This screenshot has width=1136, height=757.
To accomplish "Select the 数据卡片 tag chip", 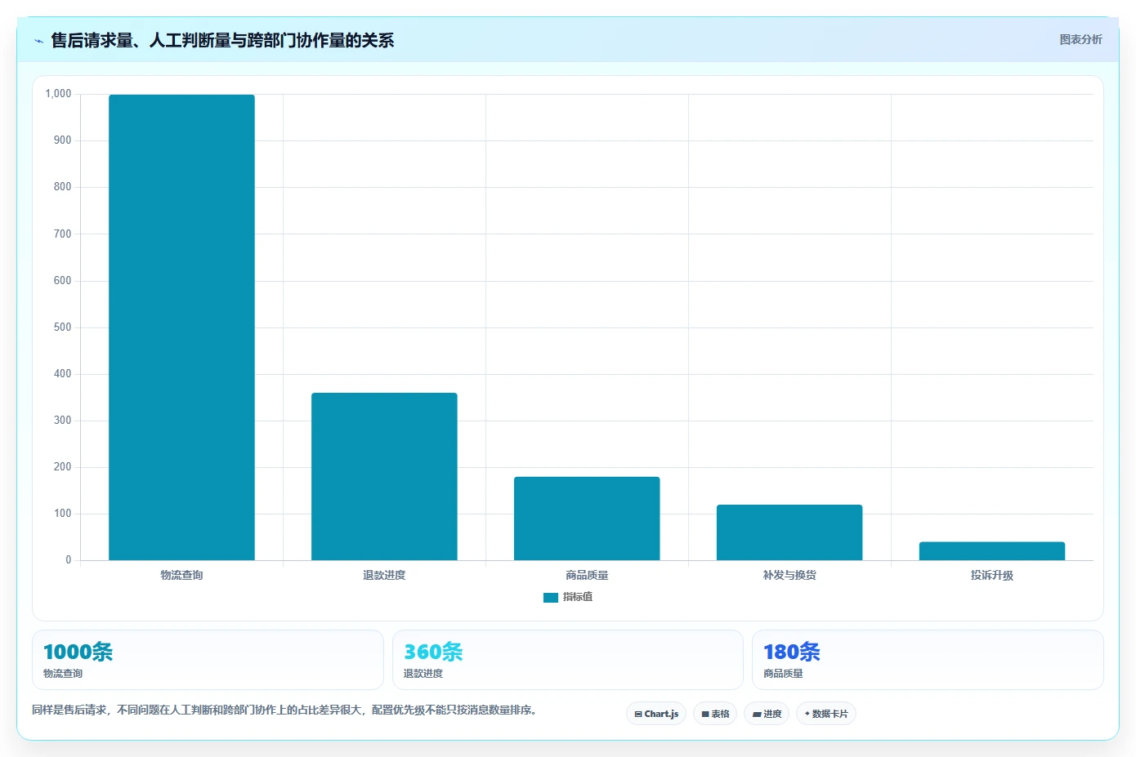I will point(826,714).
